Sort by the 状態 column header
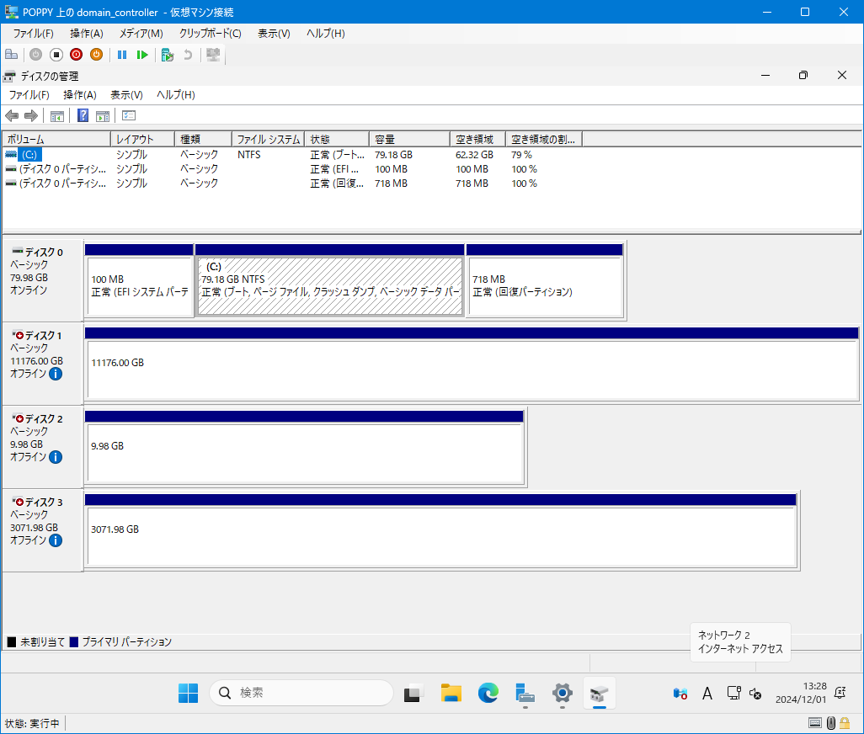This screenshot has height=734, width=864. [337, 140]
